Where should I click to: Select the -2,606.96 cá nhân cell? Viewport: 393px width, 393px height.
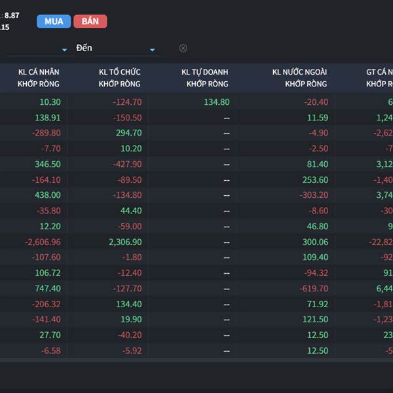[43, 242]
